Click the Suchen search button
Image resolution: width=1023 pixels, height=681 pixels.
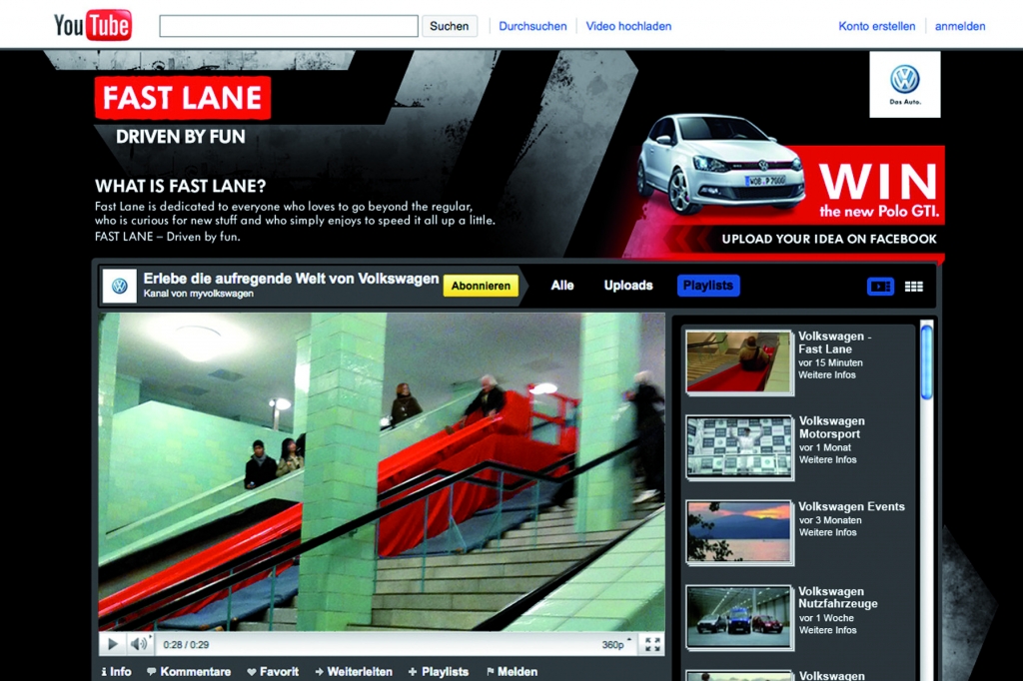[x=449, y=26]
